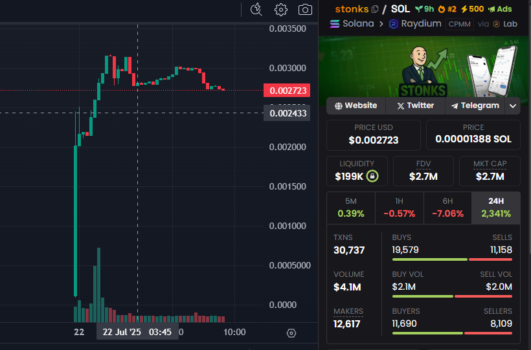Open chart settings gear icon
The height and width of the screenshot is (350, 531).
click(x=281, y=10)
